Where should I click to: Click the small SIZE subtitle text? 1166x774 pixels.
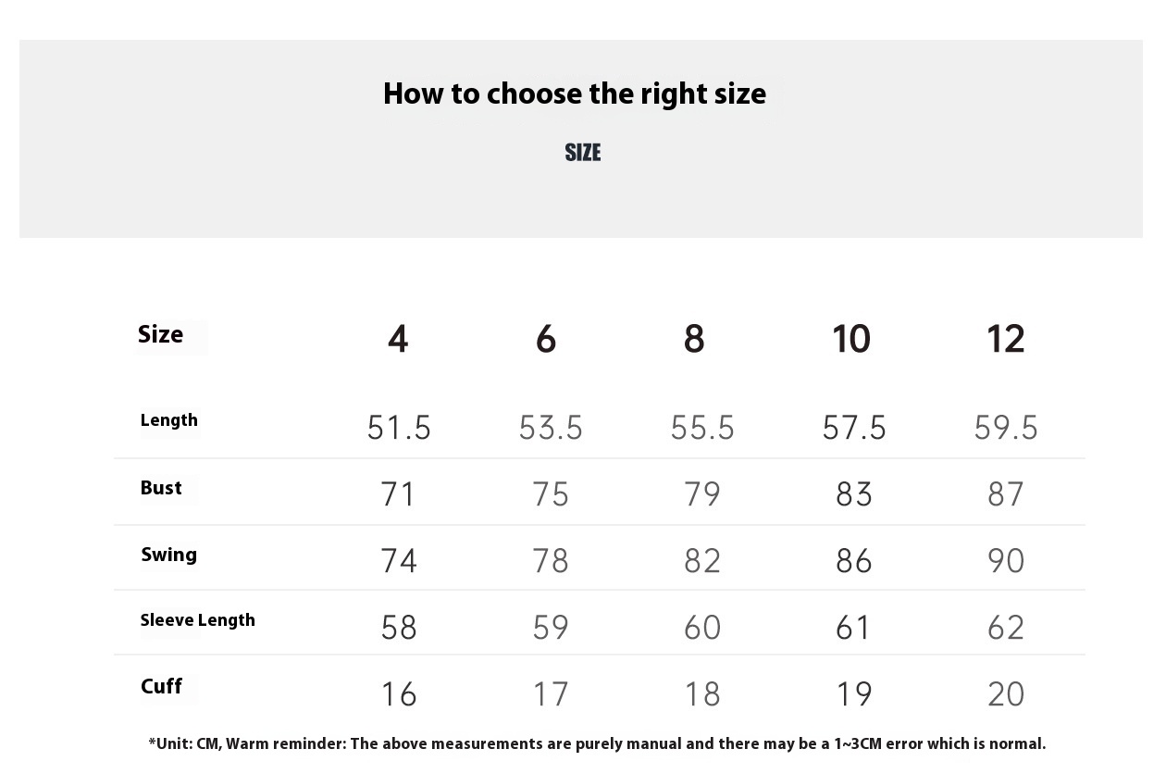[x=583, y=153]
